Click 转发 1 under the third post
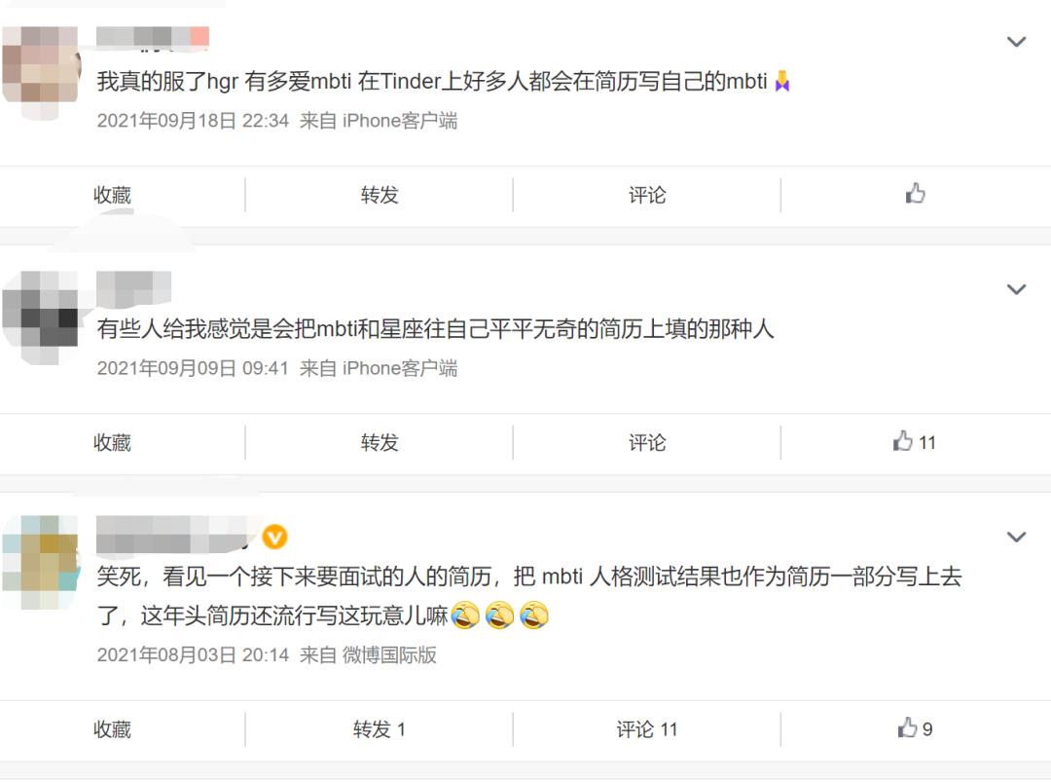The image size is (1051, 782). coord(380,729)
